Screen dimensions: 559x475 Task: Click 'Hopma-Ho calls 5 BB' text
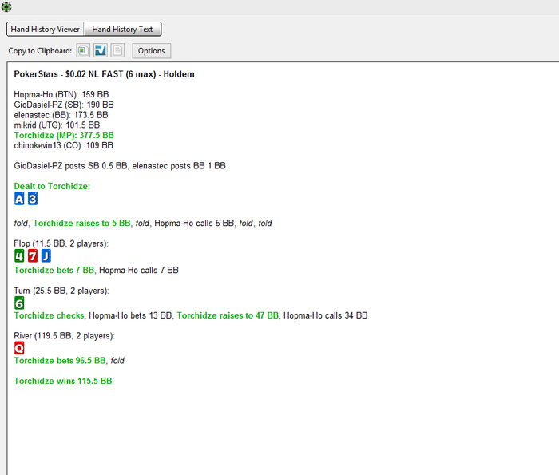pyautogui.click(x=194, y=223)
